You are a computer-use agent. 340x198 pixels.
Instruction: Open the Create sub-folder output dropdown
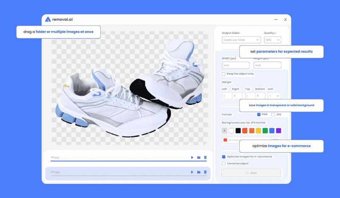pos(241,40)
